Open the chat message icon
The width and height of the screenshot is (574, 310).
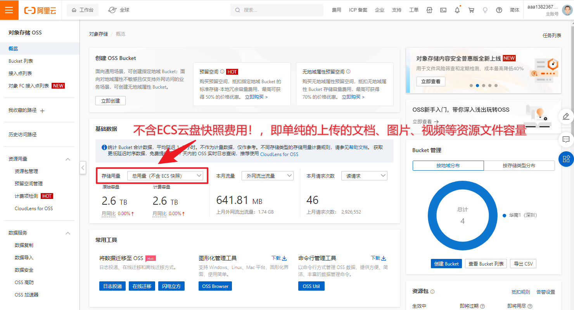[x=566, y=139]
